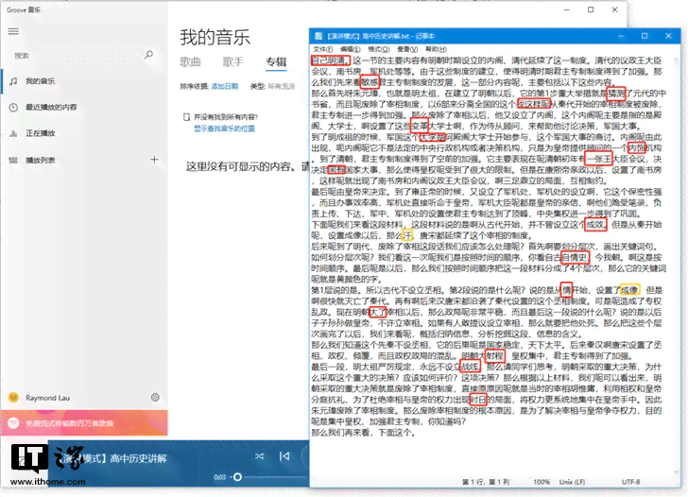
Task: Click the circle icon on the pink banner
Action: click(13, 423)
